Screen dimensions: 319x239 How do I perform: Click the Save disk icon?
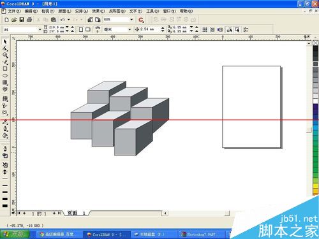pyautogui.click(x=22, y=20)
